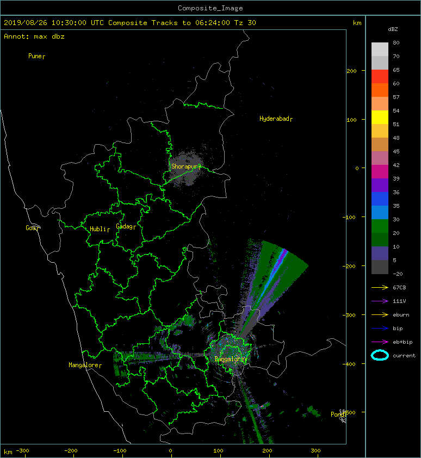Click the bip blue arrow legend icon

[380, 329]
